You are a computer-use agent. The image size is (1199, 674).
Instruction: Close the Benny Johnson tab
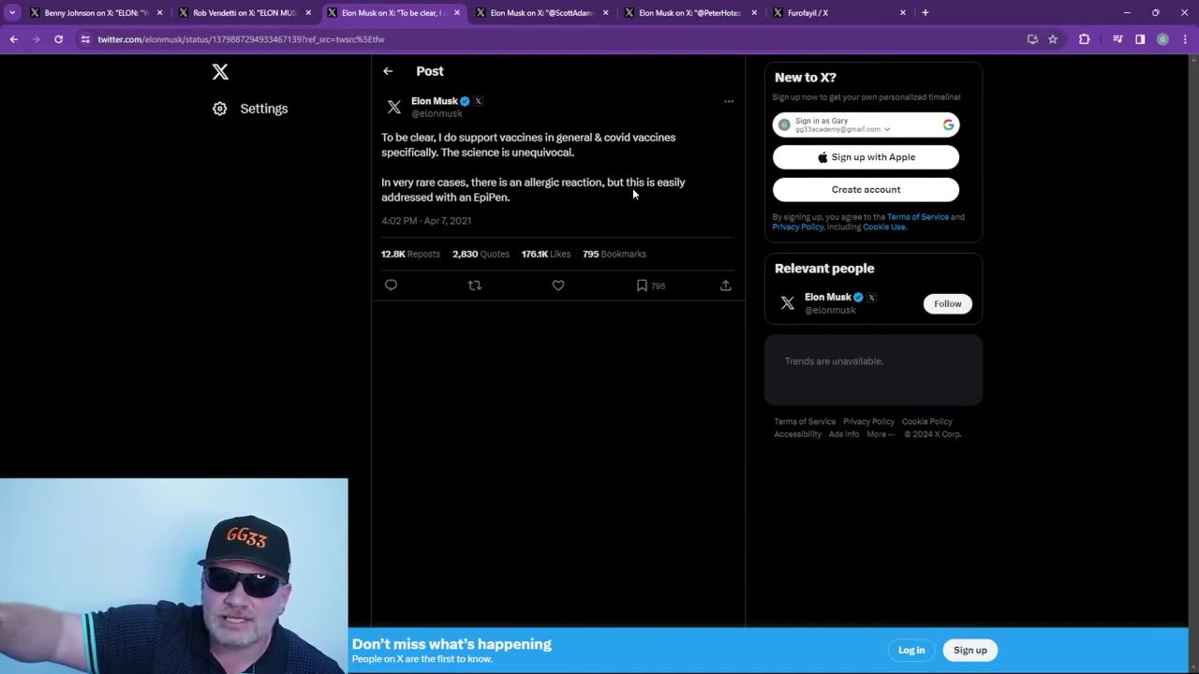pyautogui.click(x=159, y=13)
